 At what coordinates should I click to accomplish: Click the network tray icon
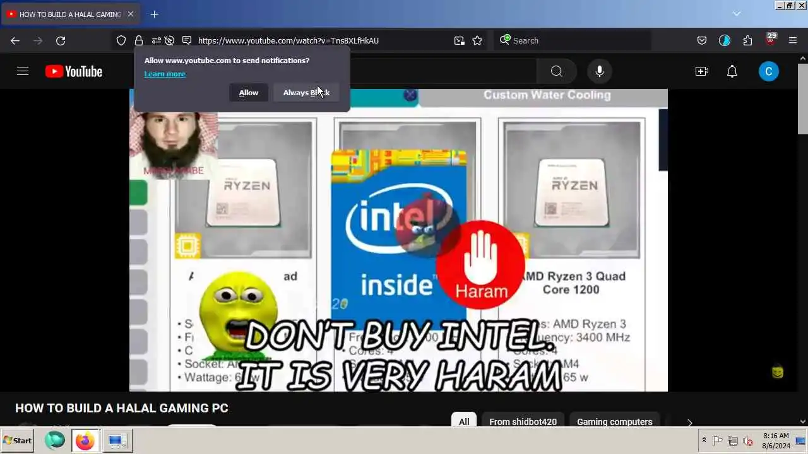733,441
